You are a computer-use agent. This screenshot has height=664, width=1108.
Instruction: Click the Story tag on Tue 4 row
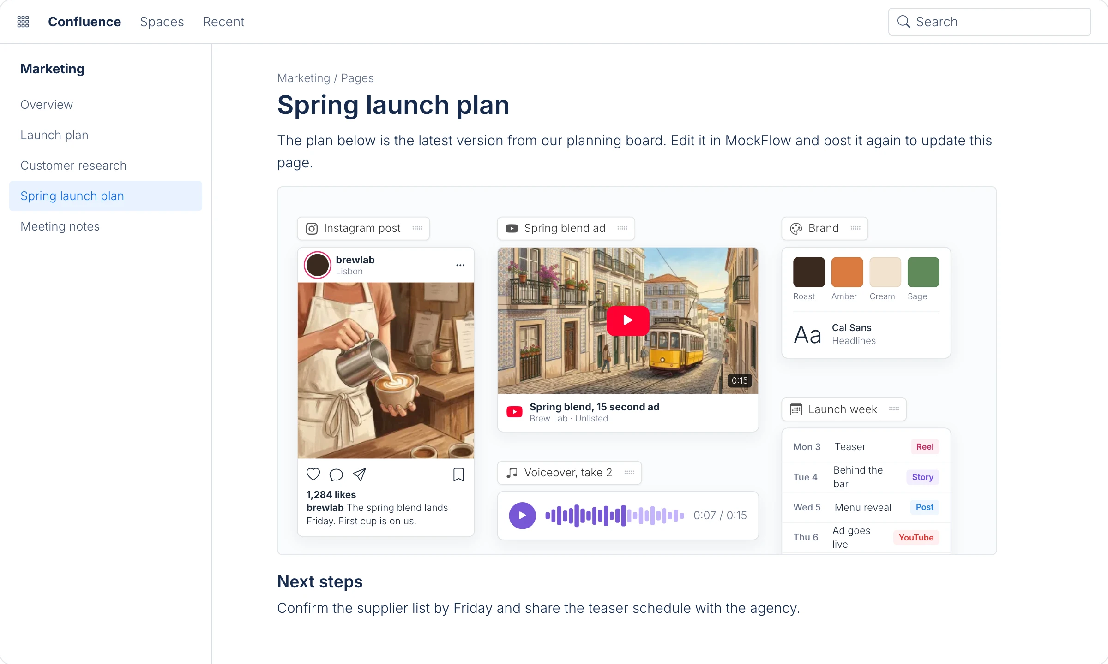point(922,477)
